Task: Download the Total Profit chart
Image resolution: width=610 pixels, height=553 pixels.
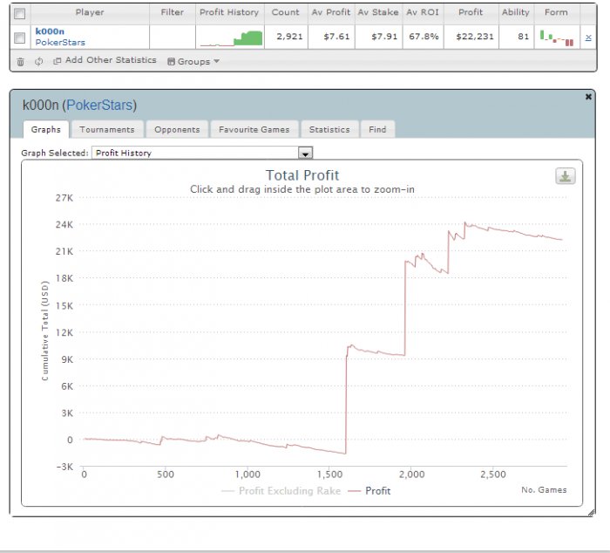Action: [566, 176]
